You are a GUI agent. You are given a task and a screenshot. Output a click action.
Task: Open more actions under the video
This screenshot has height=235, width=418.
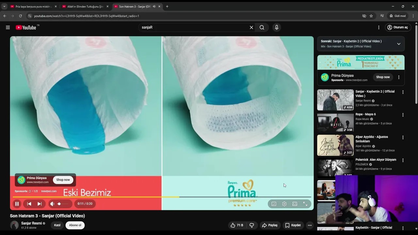[310, 225]
